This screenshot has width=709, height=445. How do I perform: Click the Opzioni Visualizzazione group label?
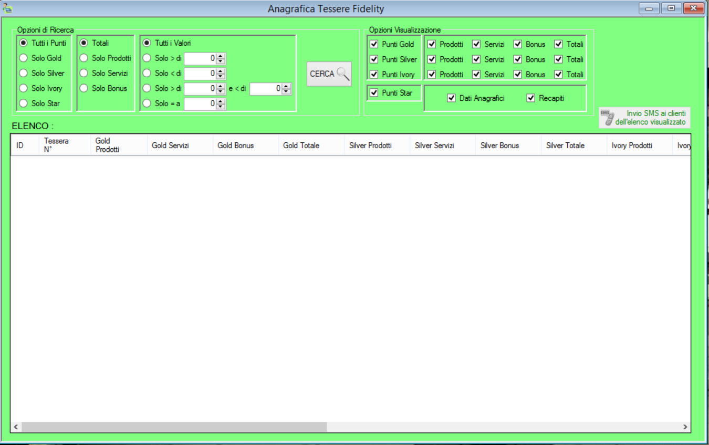click(x=404, y=30)
